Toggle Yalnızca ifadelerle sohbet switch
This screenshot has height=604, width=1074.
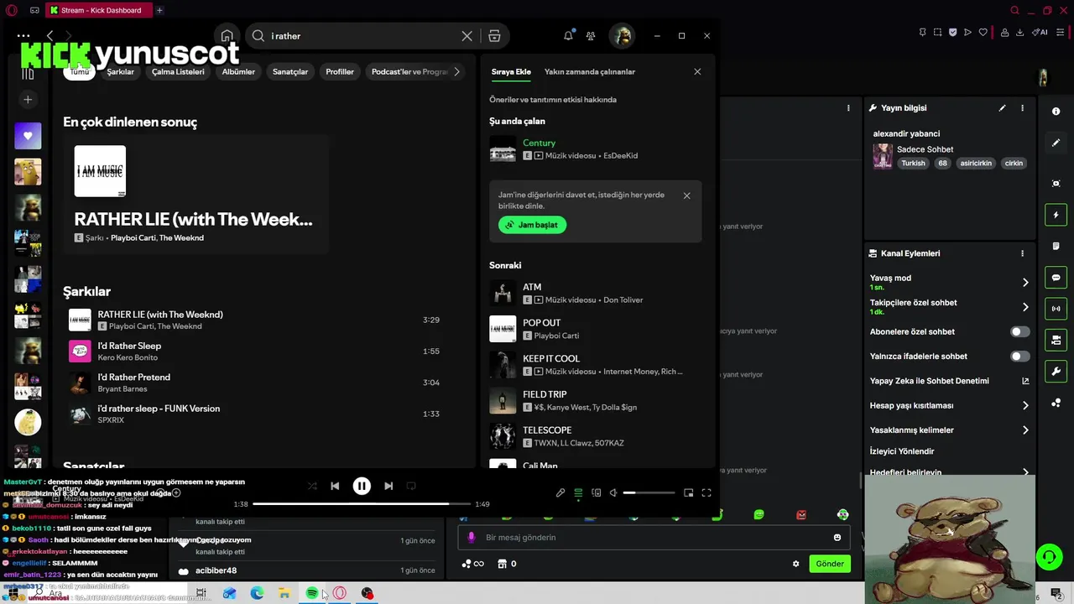tap(1019, 357)
